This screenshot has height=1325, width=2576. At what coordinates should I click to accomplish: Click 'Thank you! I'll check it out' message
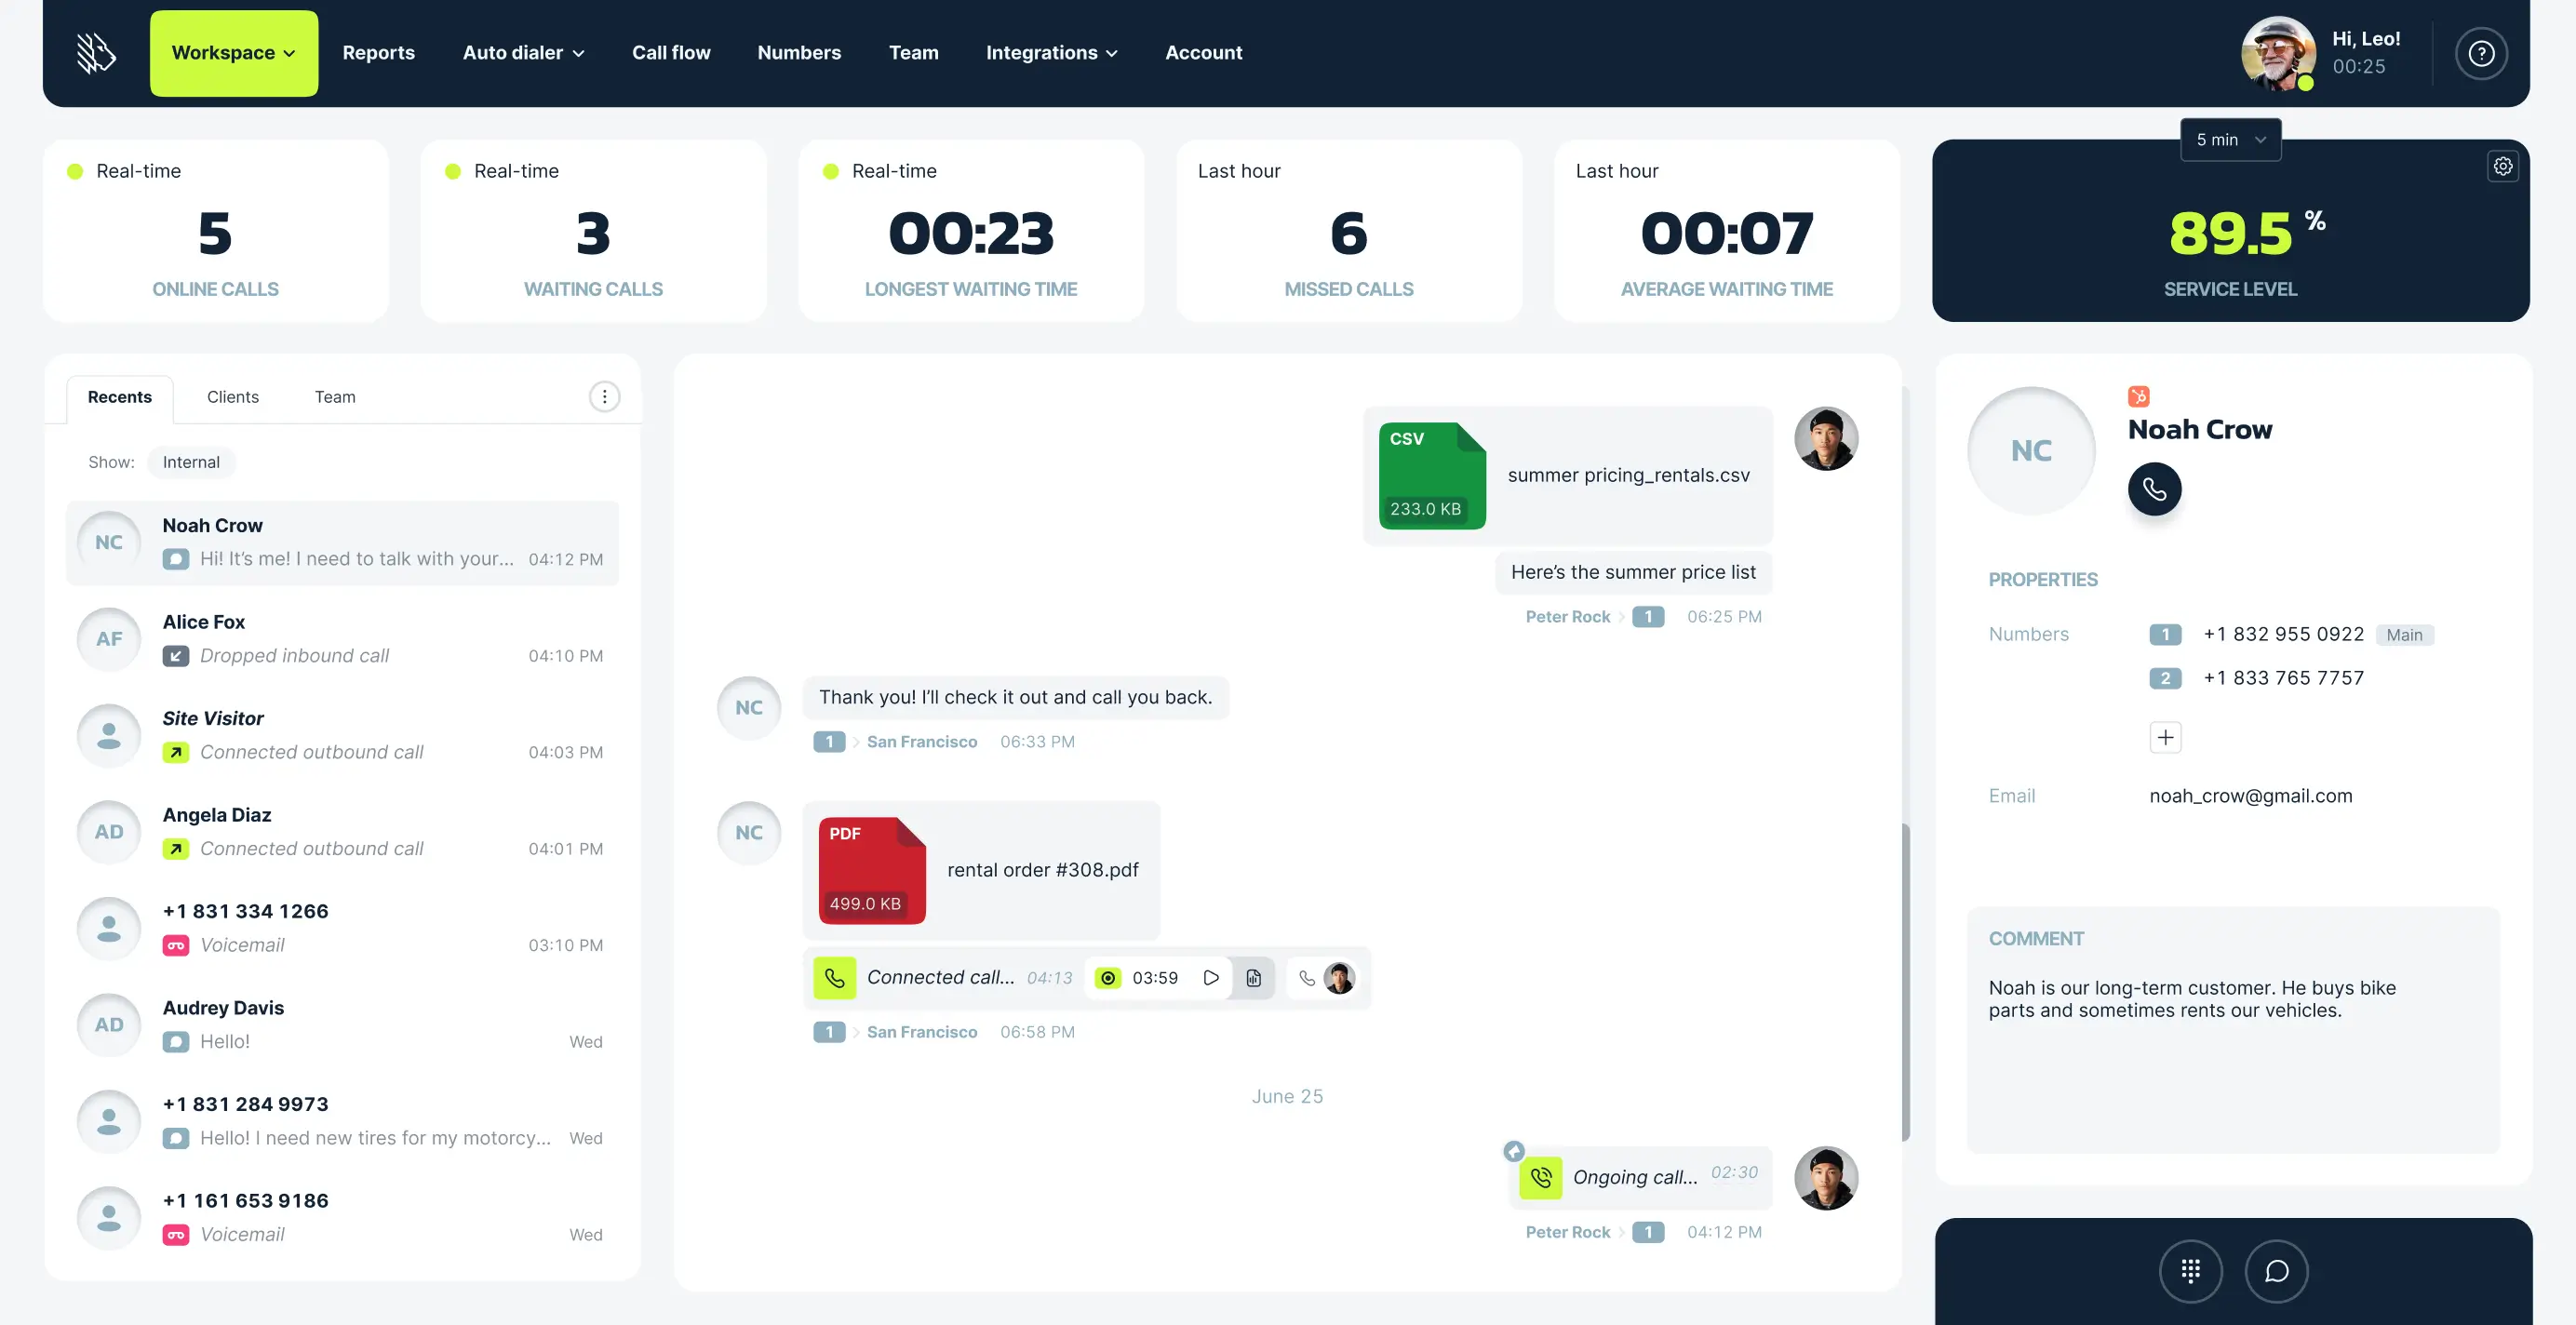1015,697
